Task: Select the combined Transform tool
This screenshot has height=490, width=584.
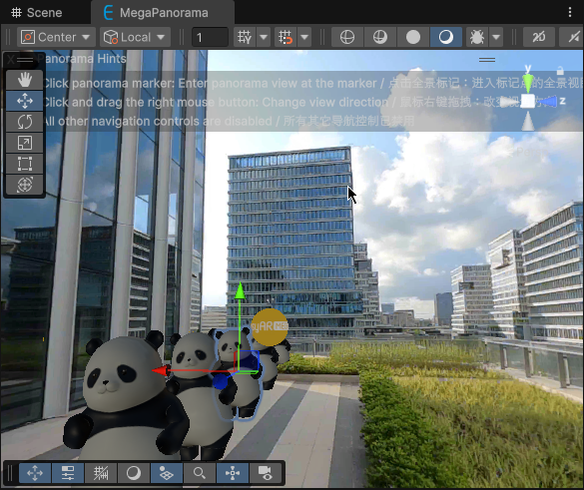Action: [25, 185]
